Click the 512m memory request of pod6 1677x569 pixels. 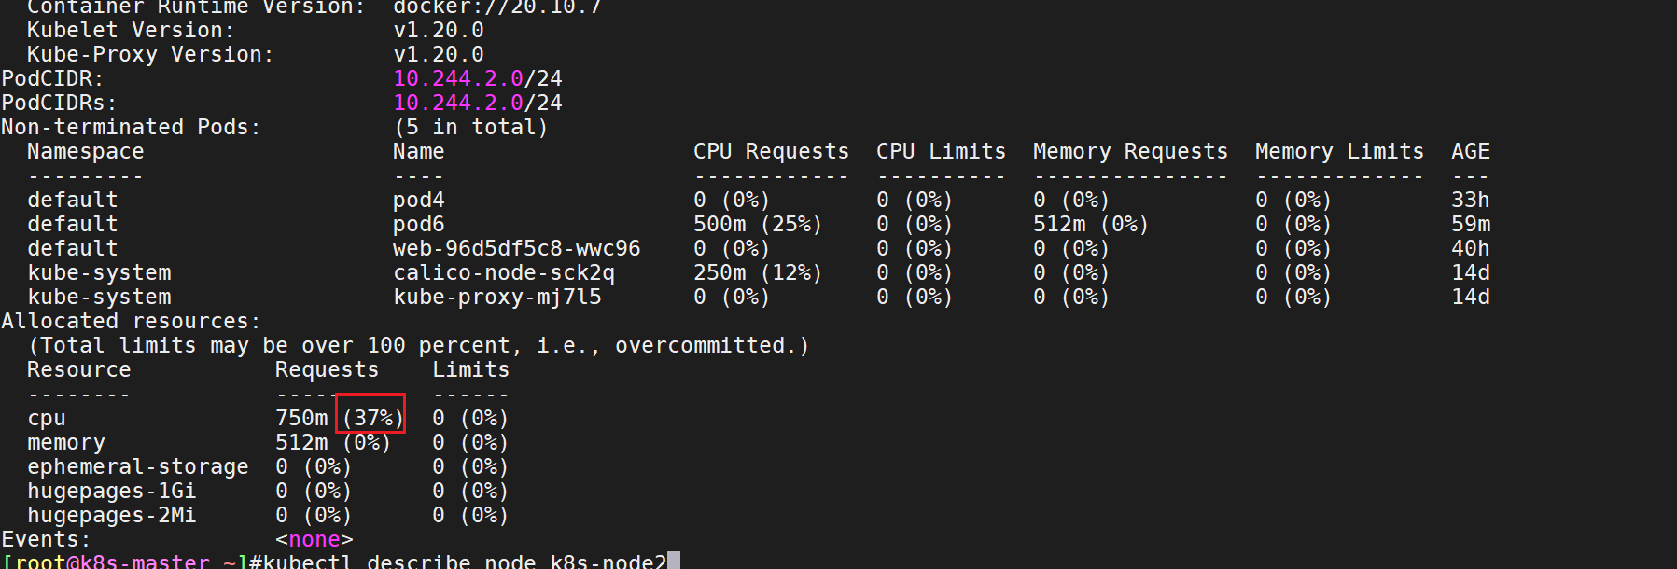[x=1059, y=225]
